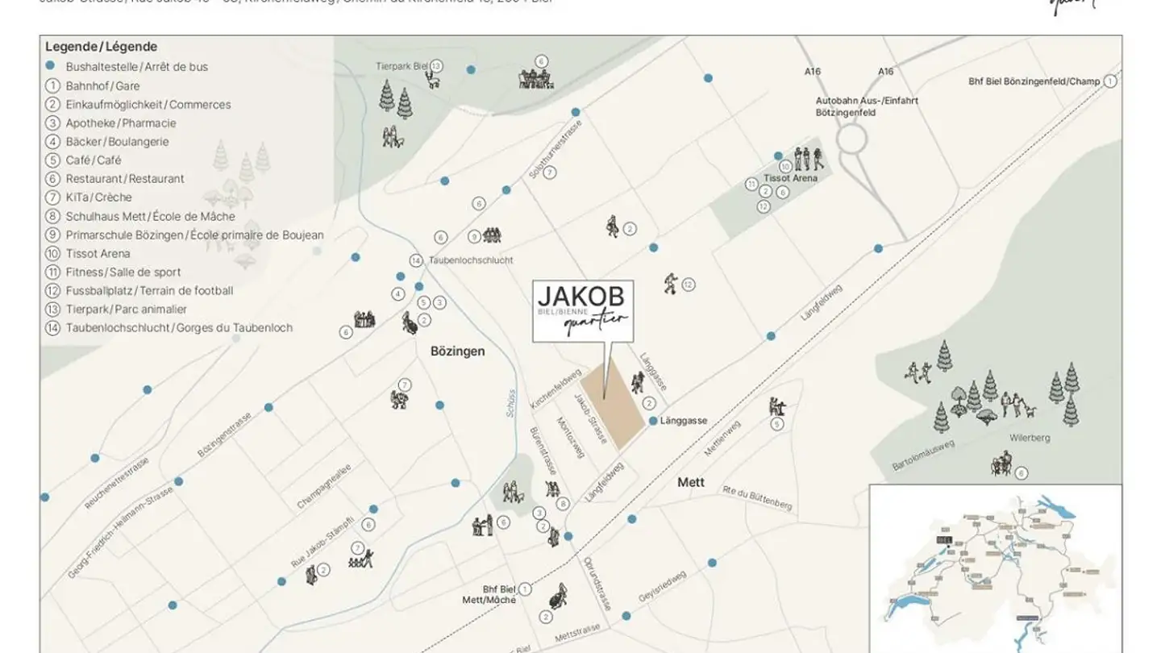Click the football player icon numbered 12
Viewport: 1161px width, 653px height.
671,283
